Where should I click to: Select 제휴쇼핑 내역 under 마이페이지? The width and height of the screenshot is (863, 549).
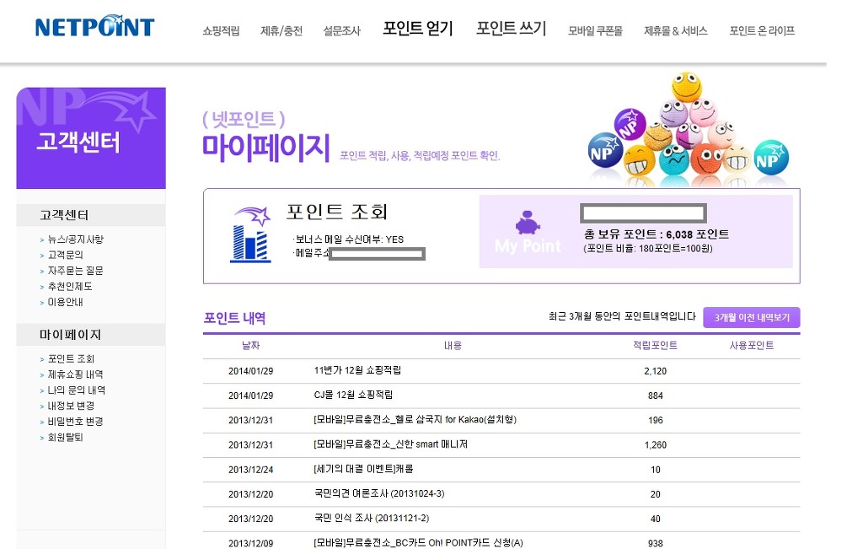point(75,374)
